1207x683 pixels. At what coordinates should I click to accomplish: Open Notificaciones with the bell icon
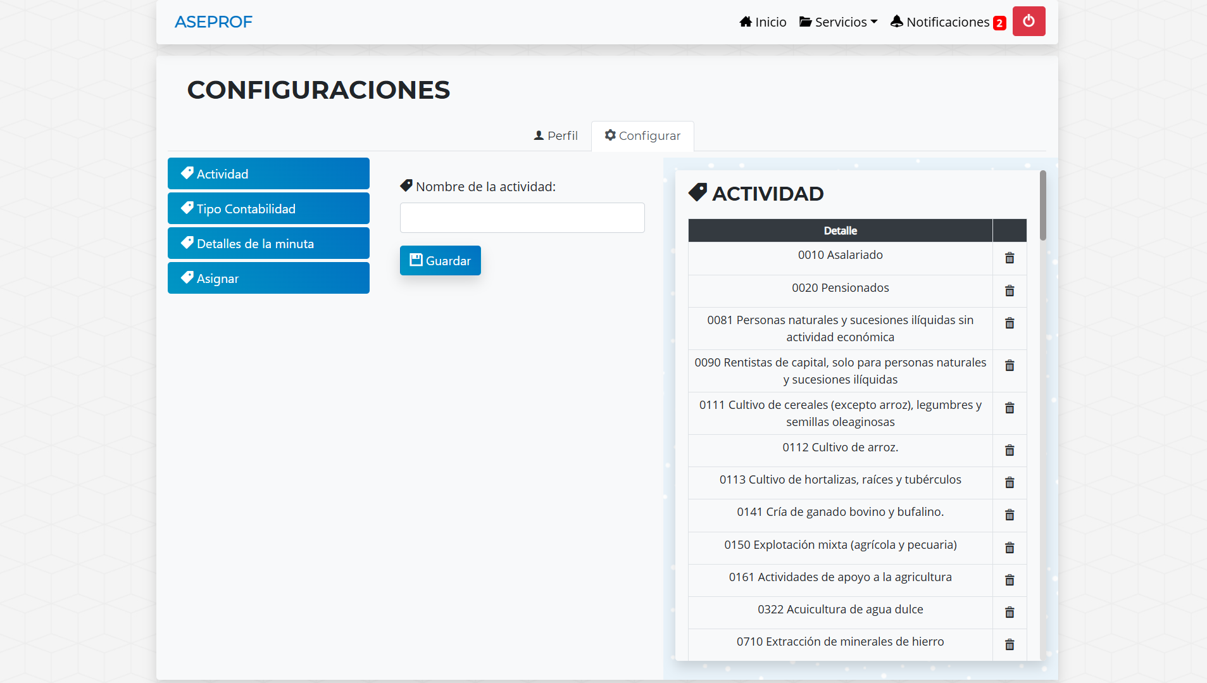[x=947, y=22]
